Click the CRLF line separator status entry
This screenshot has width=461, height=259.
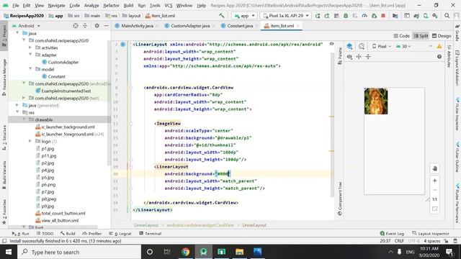coord(399,241)
